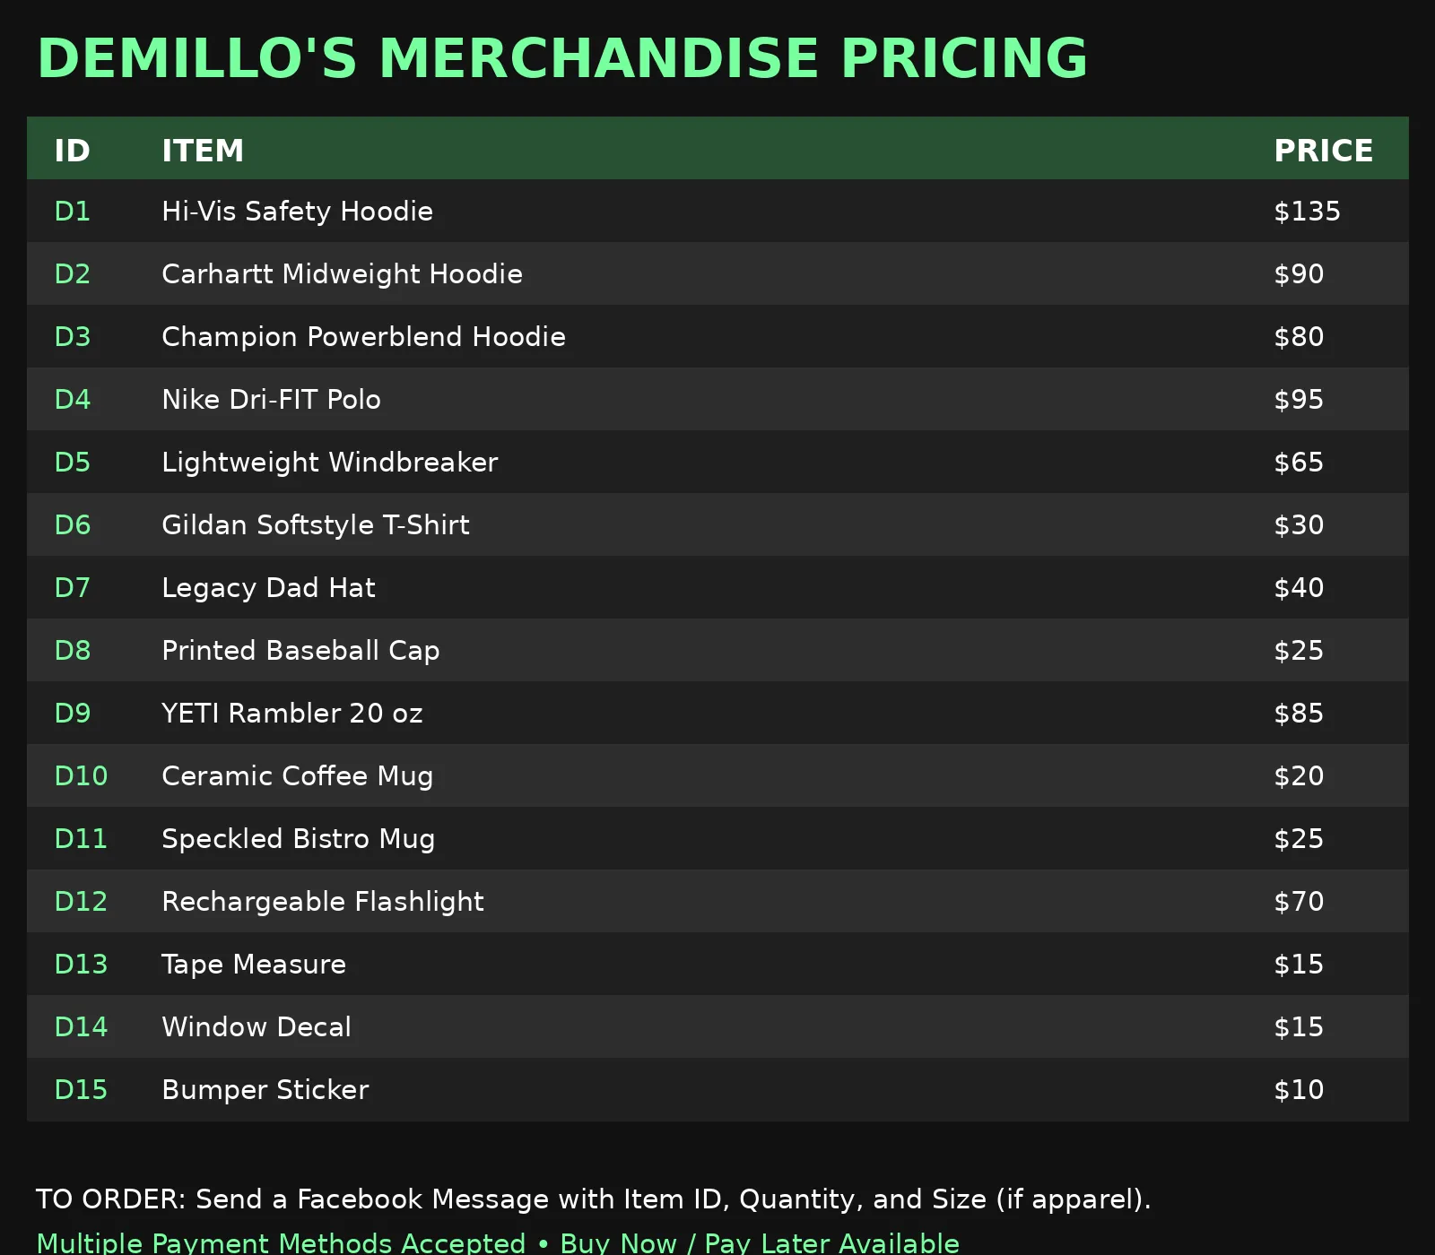Viewport: 1435px width, 1255px height.
Task: Select the Hi-Vis Safety Hoodie row
Action: pyautogui.click(x=717, y=211)
